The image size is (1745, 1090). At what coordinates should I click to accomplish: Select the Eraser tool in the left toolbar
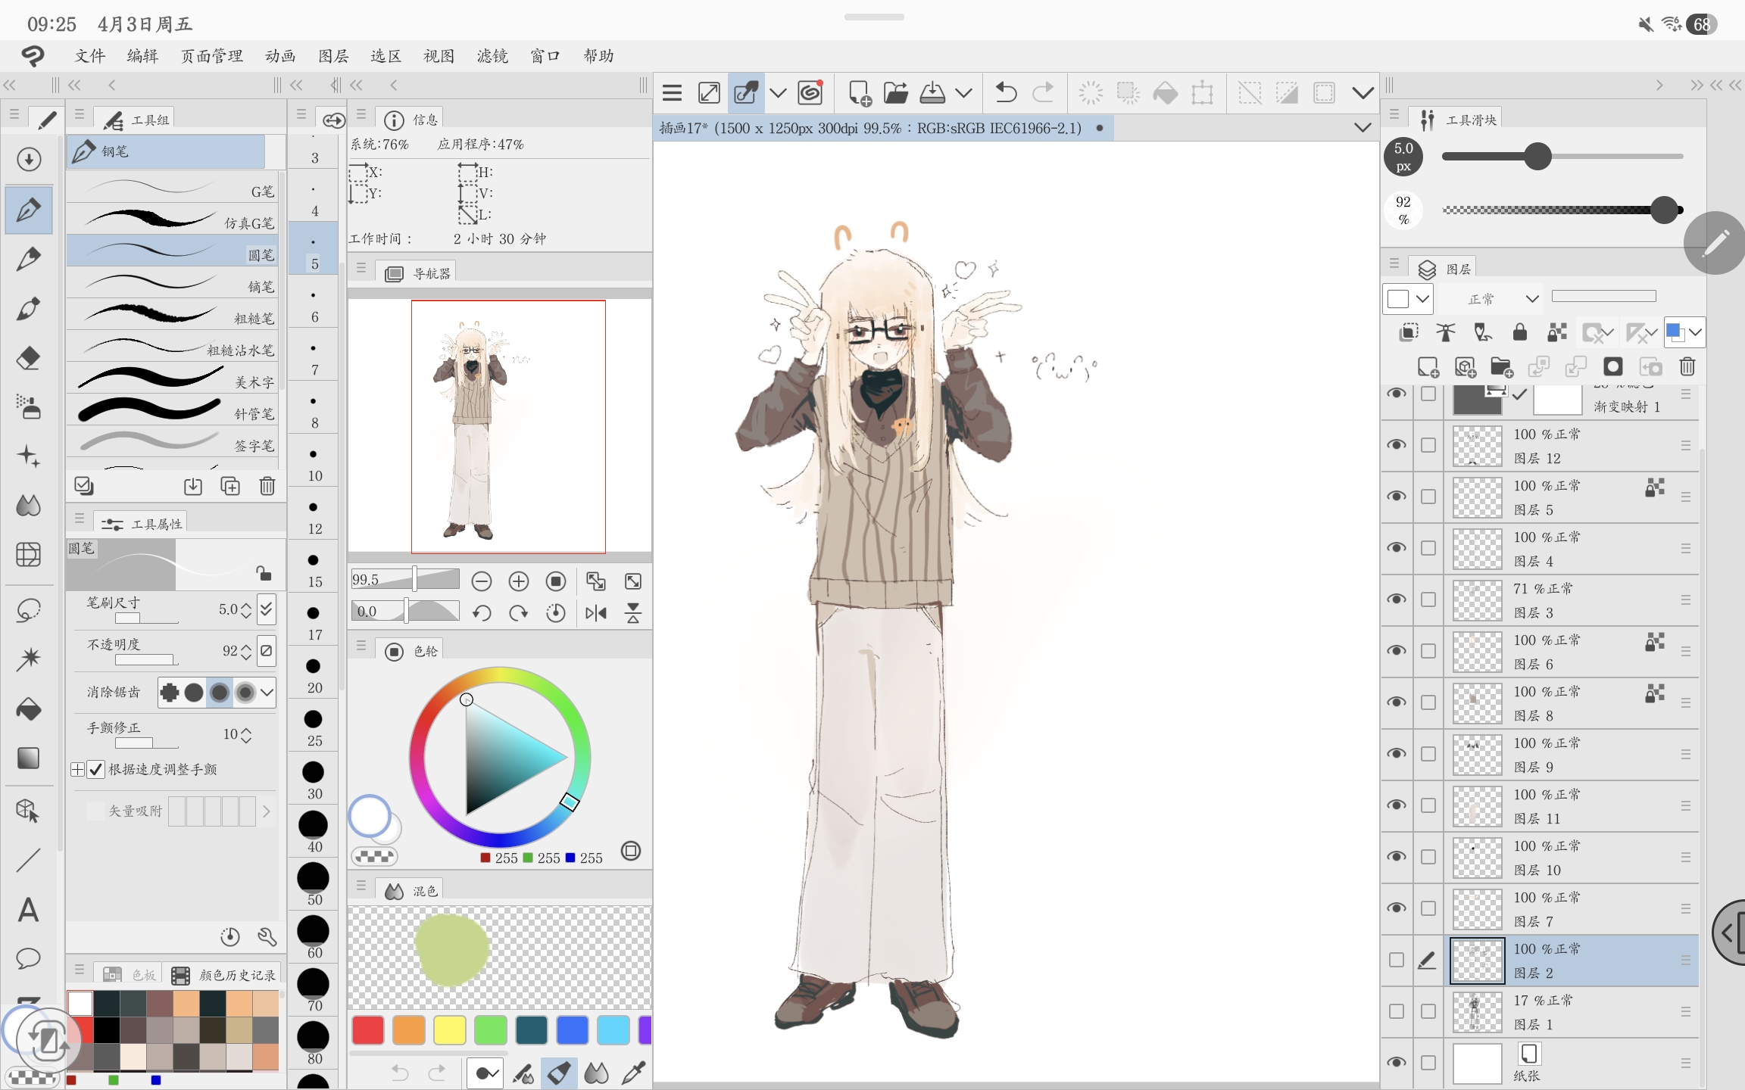(29, 358)
